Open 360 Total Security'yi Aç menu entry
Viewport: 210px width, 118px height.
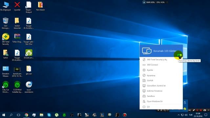pos(161,60)
